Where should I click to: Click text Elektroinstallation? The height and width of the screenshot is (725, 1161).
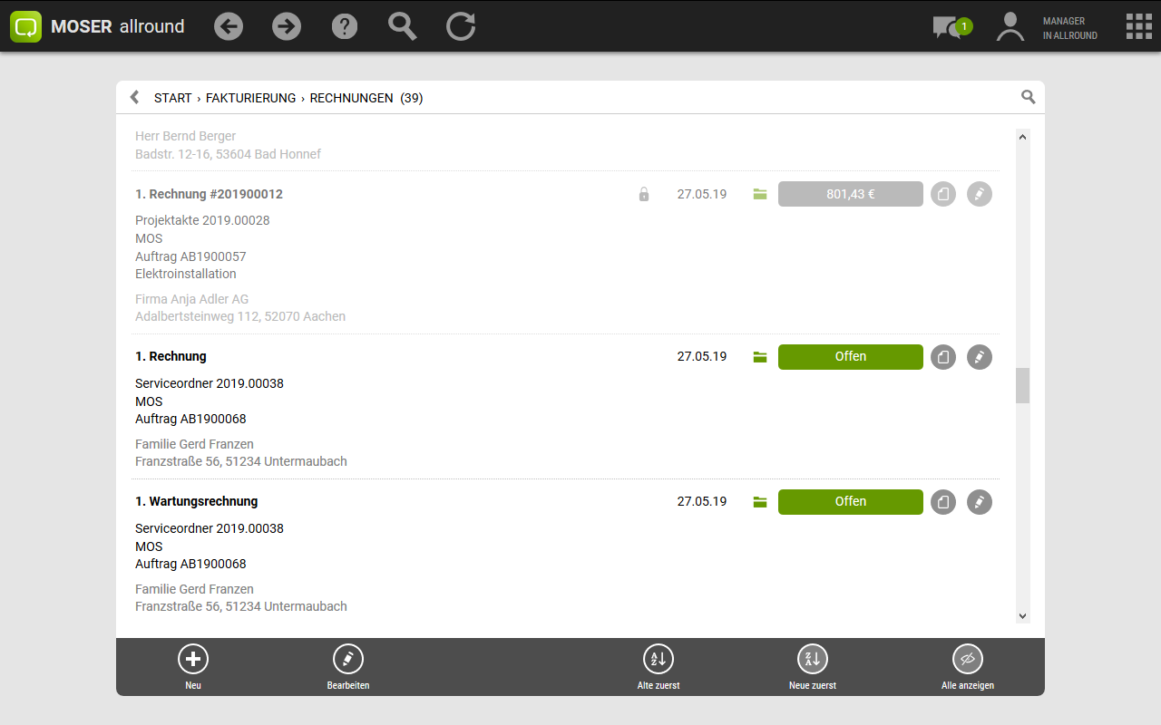point(186,274)
